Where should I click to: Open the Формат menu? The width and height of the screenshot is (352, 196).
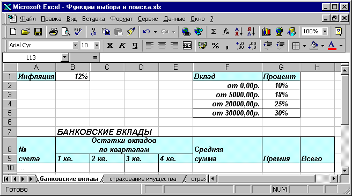point(121,19)
